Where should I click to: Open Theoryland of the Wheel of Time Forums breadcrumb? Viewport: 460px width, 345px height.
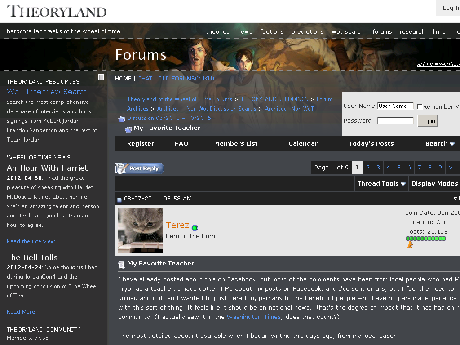(x=180, y=99)
